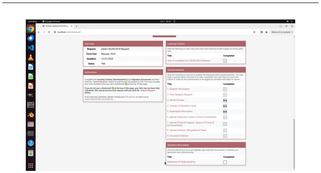Click the Change of Education Level N/A box
This screenshot has width=321, height=173.
click(x=225, y=106)
